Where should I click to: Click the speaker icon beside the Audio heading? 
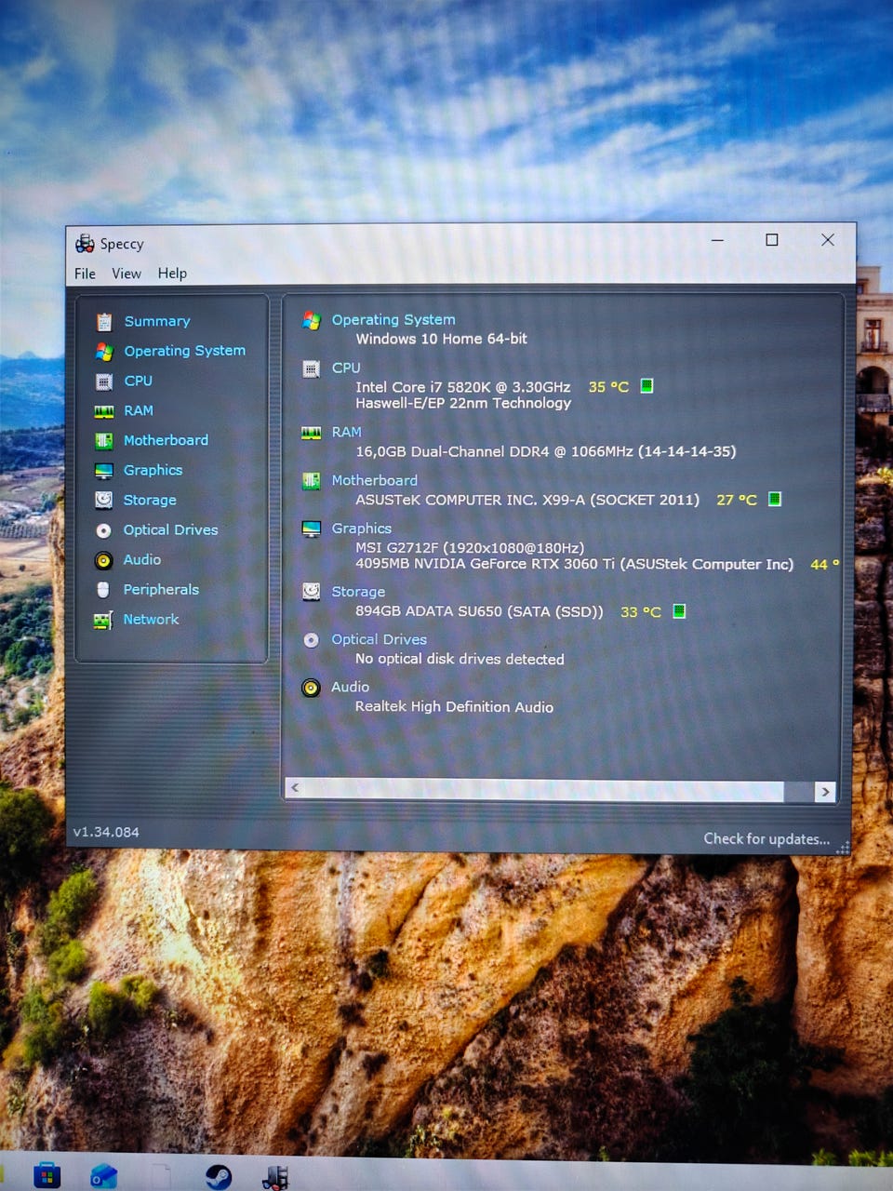coord(311,688)
